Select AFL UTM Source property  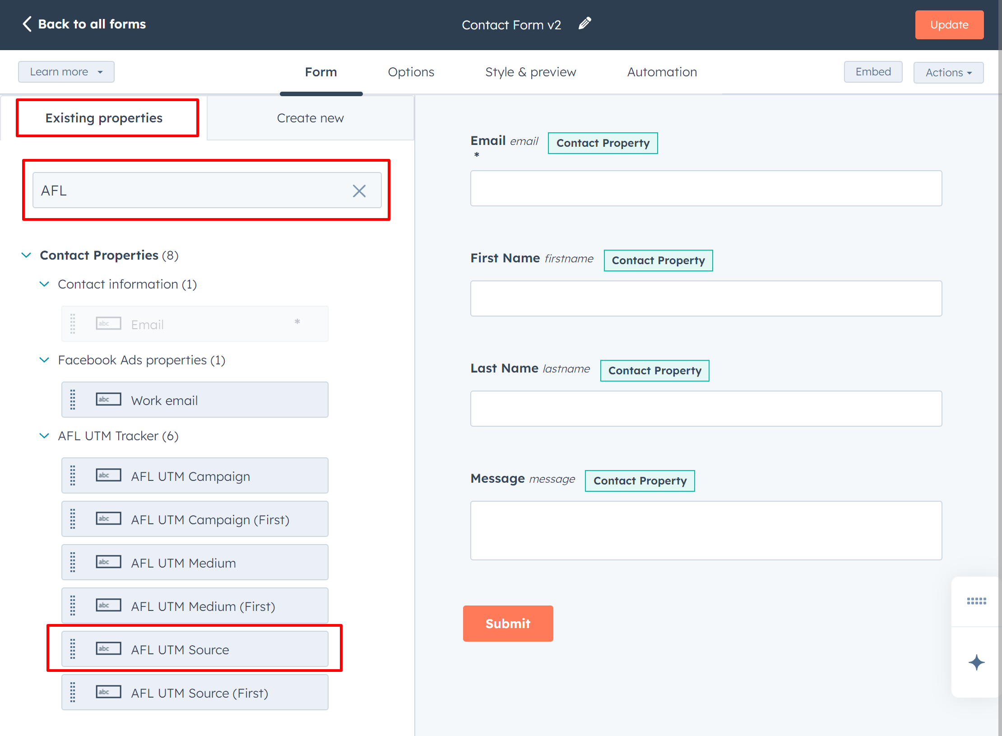[x=195, y=649]
